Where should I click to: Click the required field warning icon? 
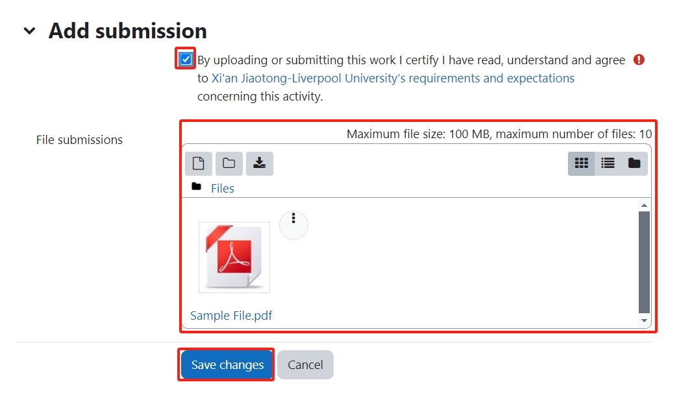coord(638,59)
